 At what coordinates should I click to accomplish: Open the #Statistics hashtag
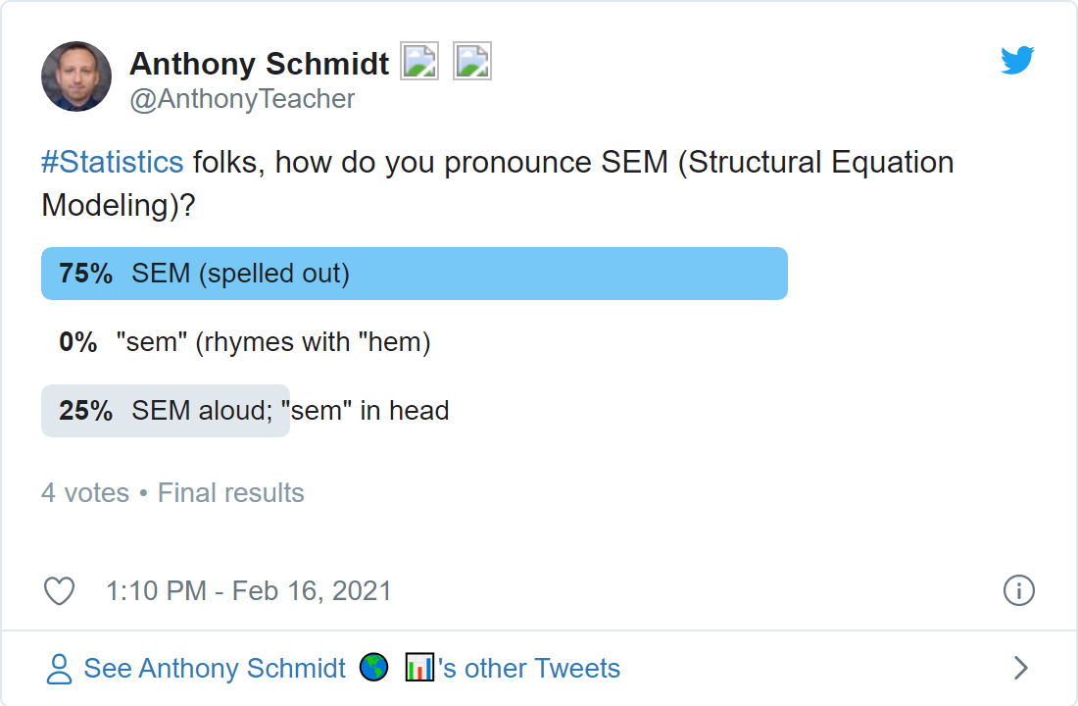(113, 163)
